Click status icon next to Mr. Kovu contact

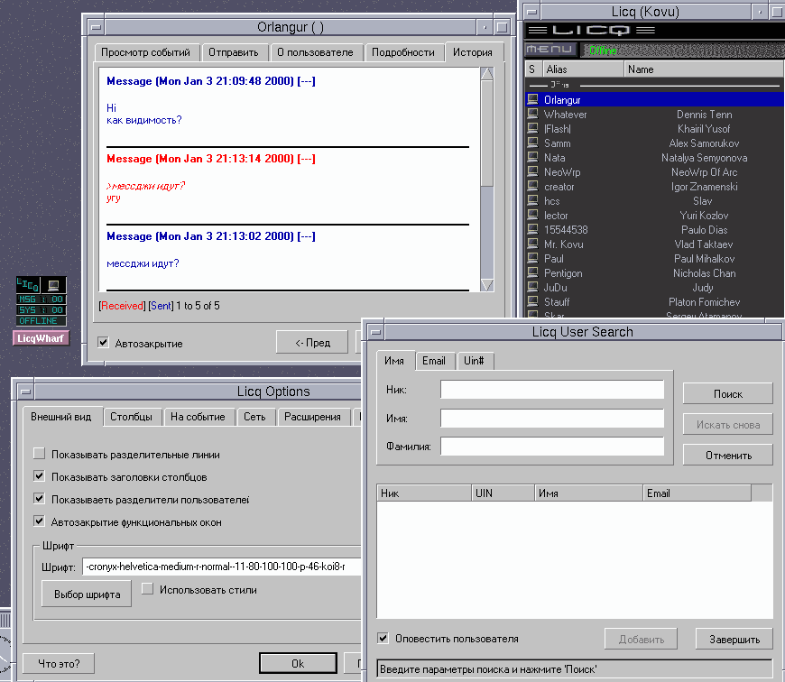click(x=532, y=244)
